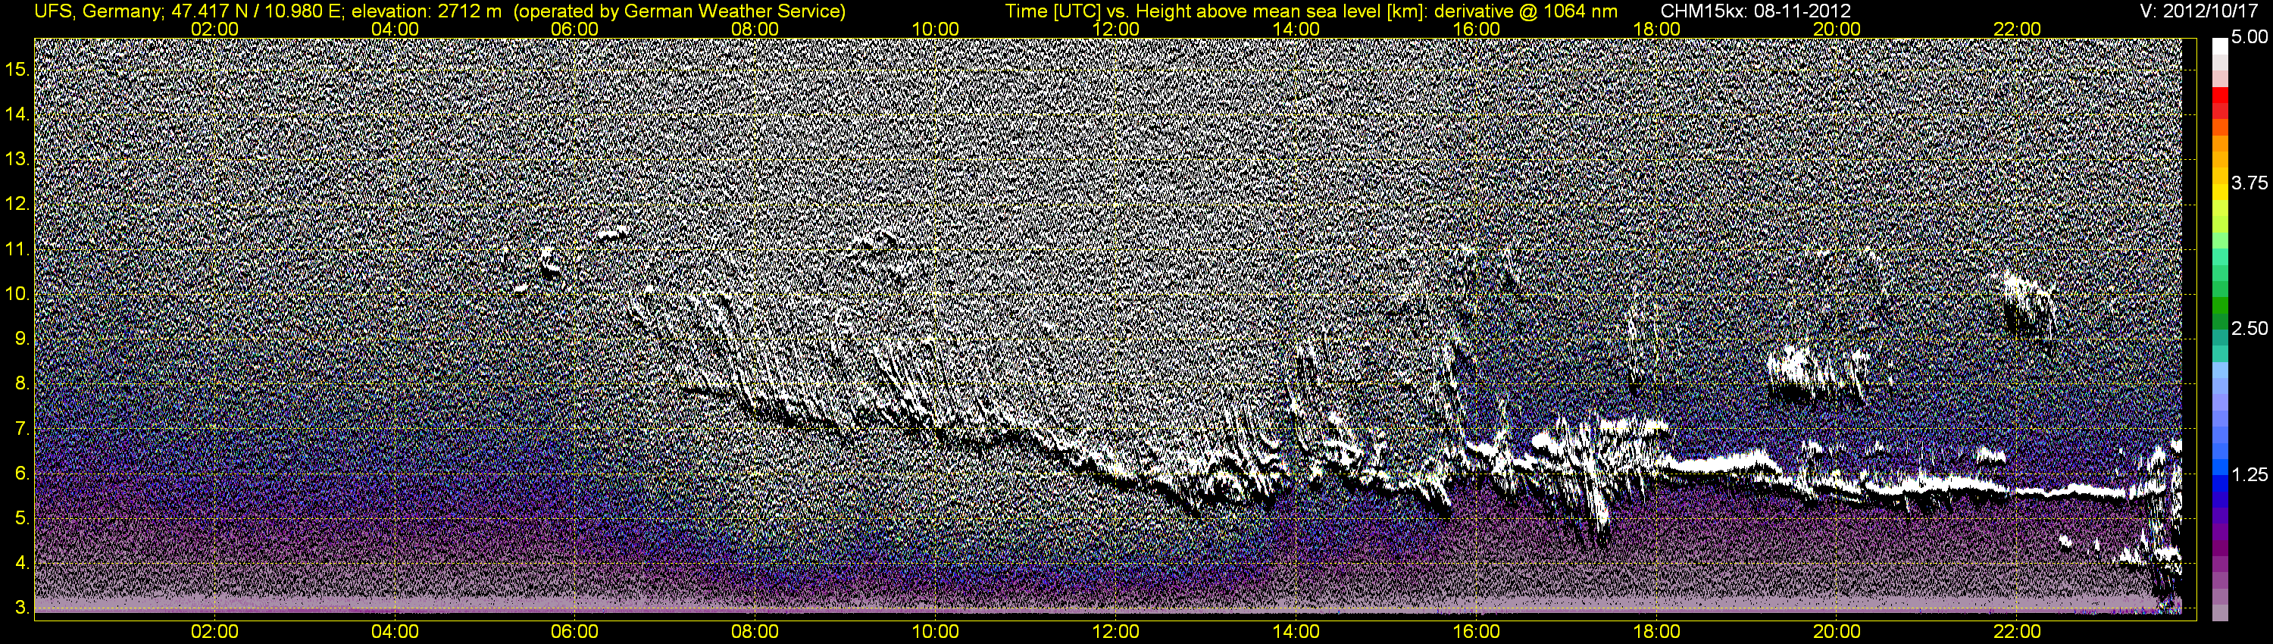Image resolution: width=2273 pixels, height=644 pixels.
Task: Click the 14:00 label on upper time axis
Action: click(x=1296, y=28)
